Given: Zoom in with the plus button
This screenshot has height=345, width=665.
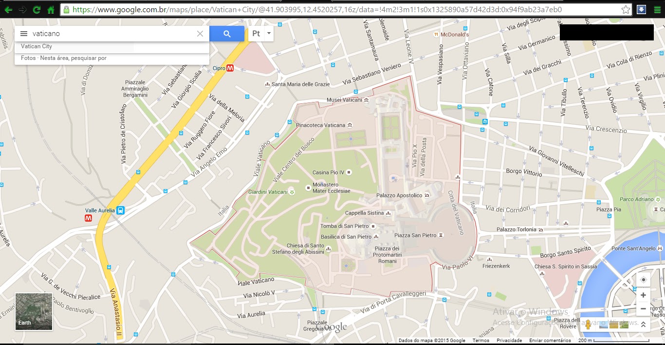Looking at the screenshot, I should [643, 295].
